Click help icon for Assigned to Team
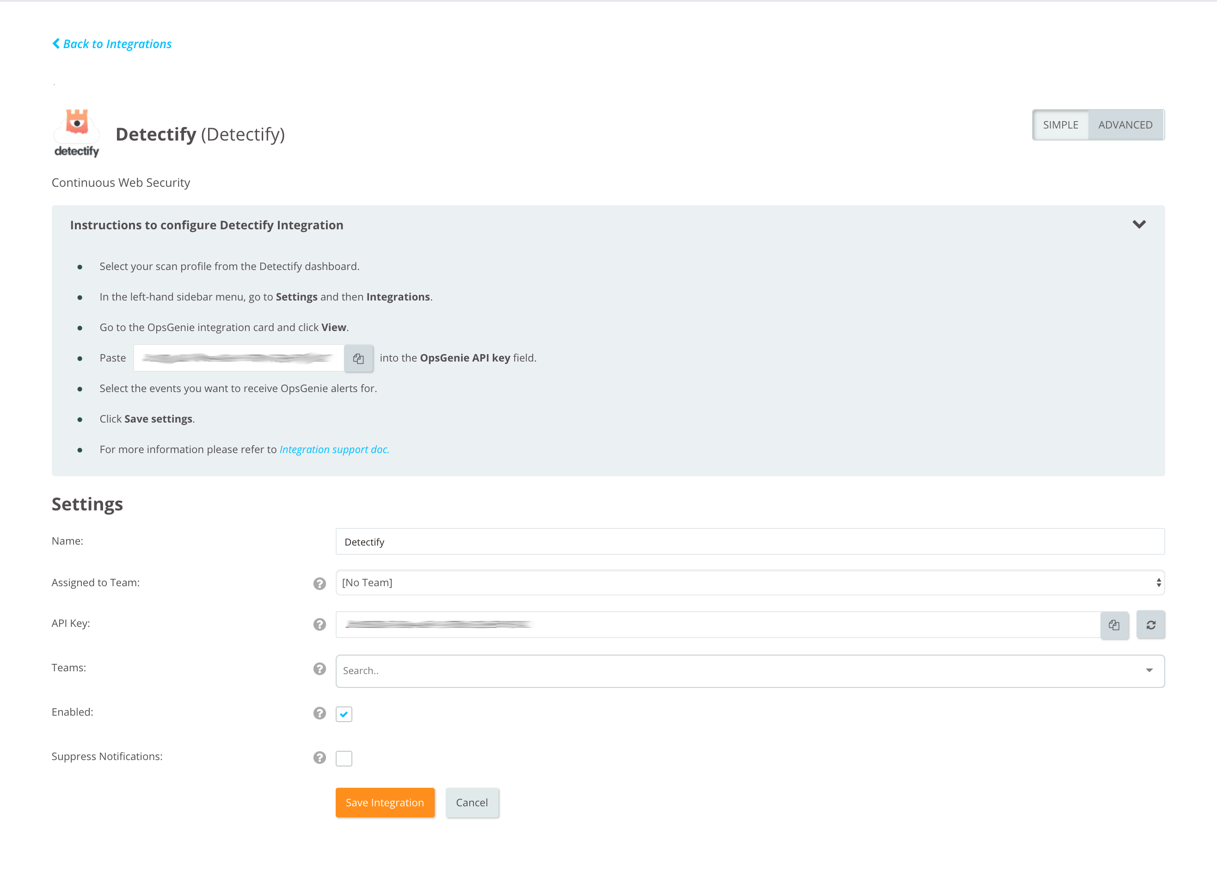The width and height of the screenshot is (1217, 871). [320, 583]
